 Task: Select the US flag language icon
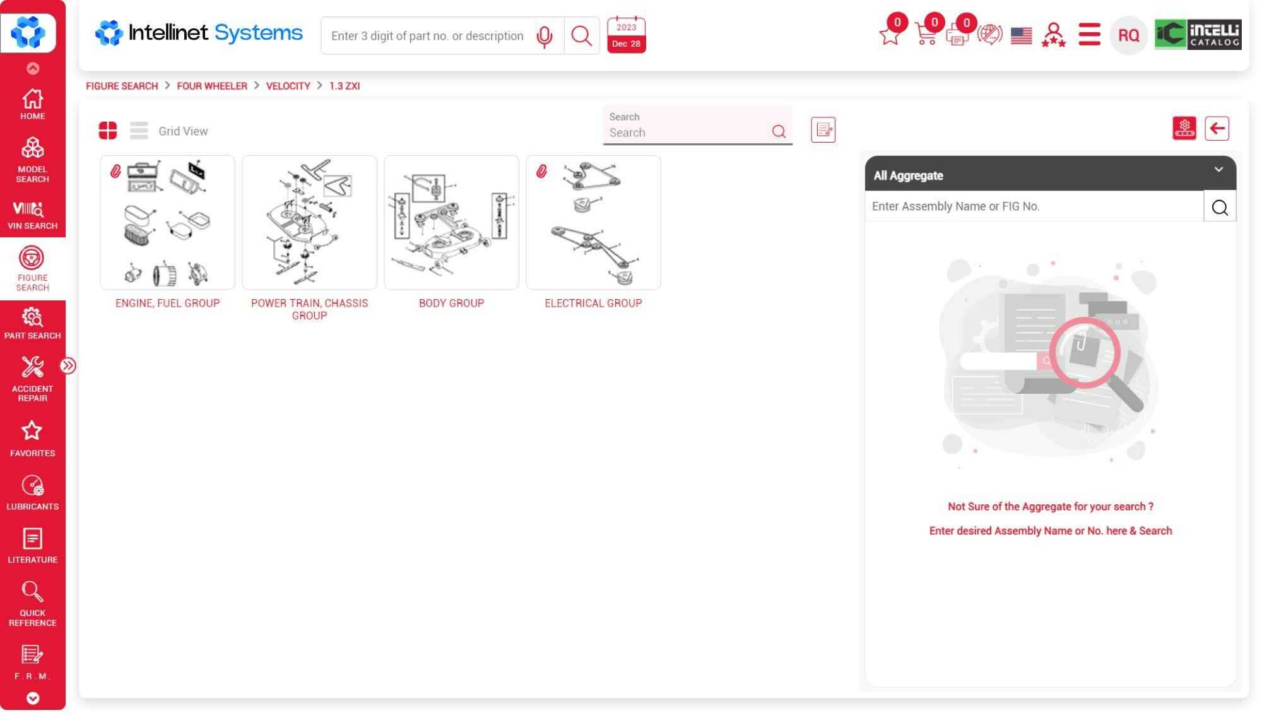pos(1021,35)
